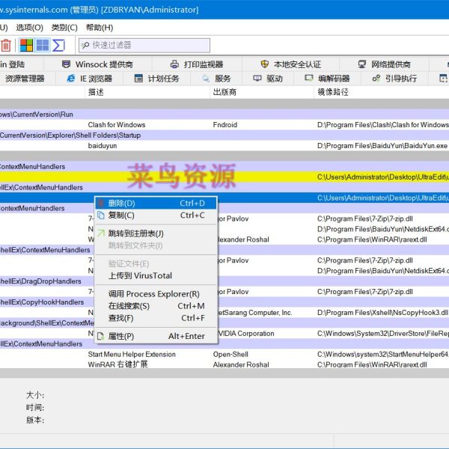Choose 复制(C) in the context menu
Screen dimensions: 449x449
(156, 216)
